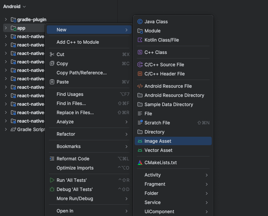Select the app module in project tree

21,28
